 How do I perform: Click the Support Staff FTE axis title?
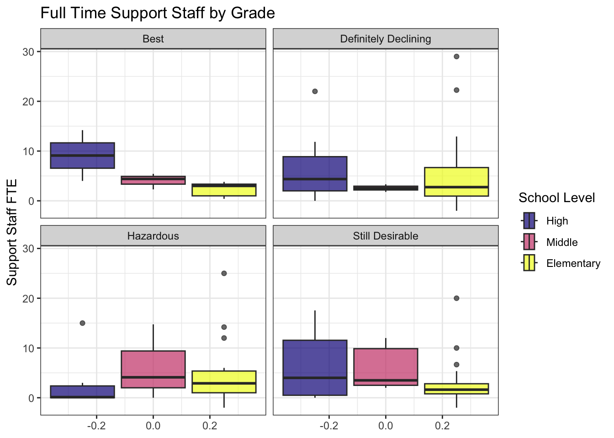pyautogui.click(x=12, y=232)
